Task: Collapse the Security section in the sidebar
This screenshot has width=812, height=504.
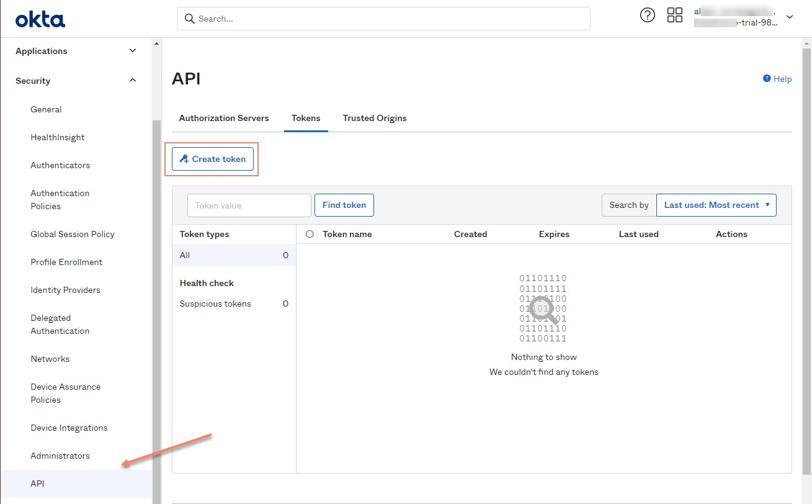Action: coord(132,80)
